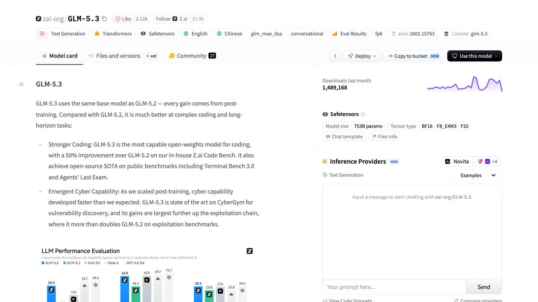Click the Send button
538x302 pixels.
click(484, 287)
